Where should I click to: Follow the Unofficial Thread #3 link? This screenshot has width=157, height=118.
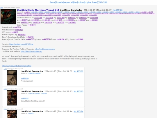60,18
